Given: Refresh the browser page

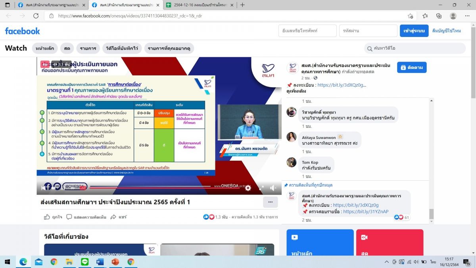Looking at the screenshot, I should click(36, 16).
